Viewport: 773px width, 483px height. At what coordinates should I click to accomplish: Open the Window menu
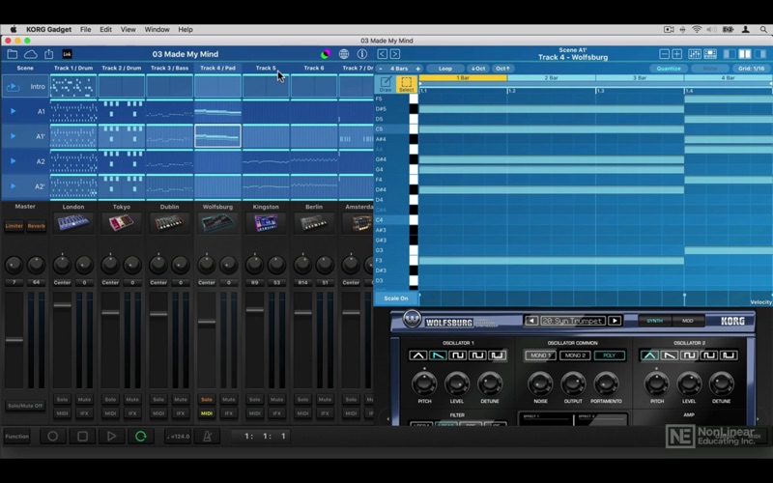coord(157,30)
